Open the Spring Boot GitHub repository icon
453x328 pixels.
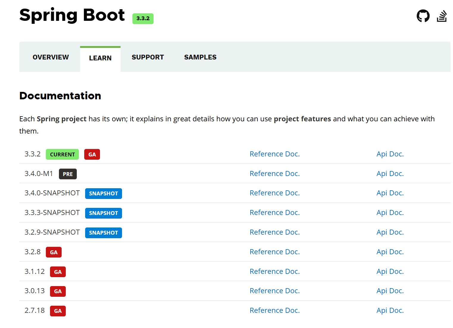423,16
